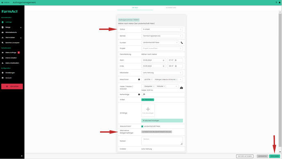The width and height of the screenshot is (282, 159).
Task: Open the Projekt auswählen dropdown
Action: pos(162,48)
